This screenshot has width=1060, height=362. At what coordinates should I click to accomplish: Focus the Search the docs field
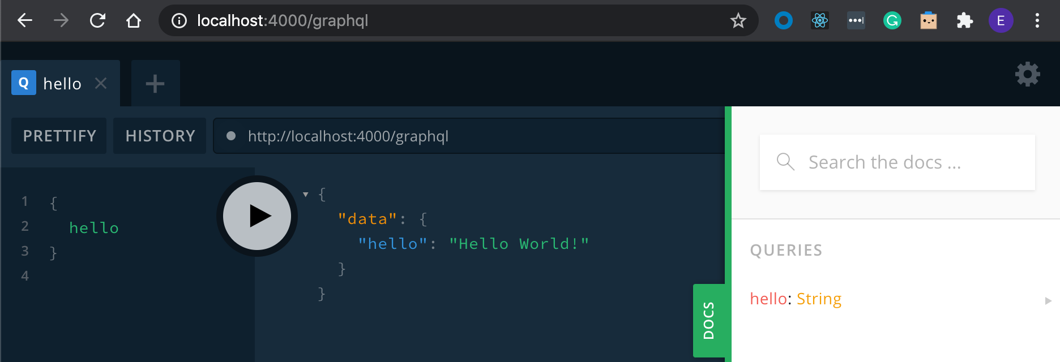coord(897,162)
